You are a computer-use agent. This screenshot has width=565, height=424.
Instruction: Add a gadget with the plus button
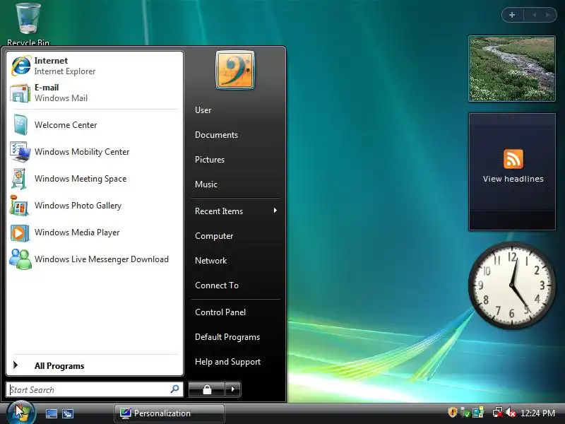click(512, 15)
